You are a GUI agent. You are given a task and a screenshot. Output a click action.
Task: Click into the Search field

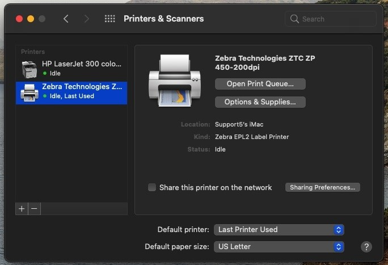[x=331, y=19]
